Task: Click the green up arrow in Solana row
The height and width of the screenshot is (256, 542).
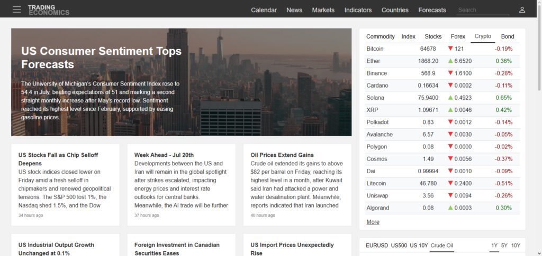Action: coord(450,98)
